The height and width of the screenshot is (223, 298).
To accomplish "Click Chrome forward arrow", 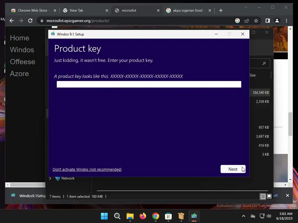I will [x=21, y=21].
